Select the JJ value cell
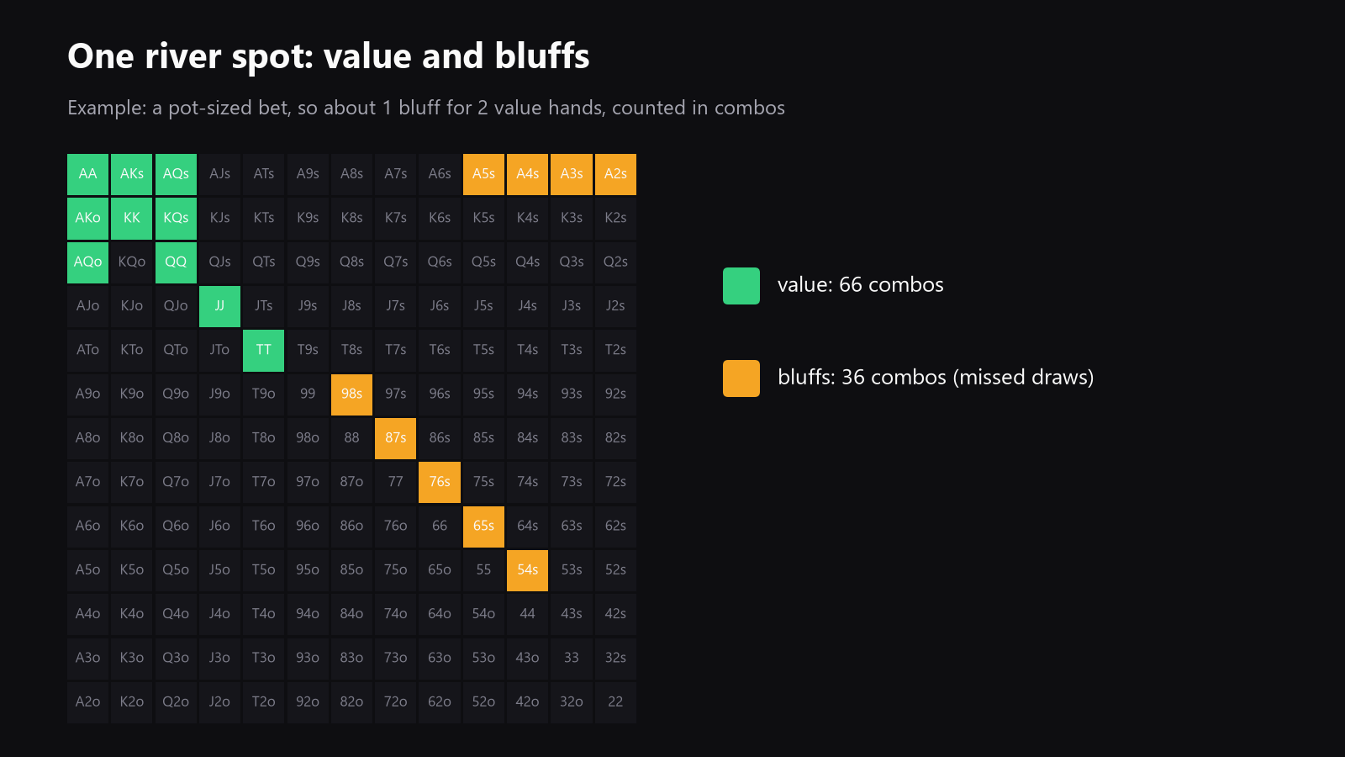Screen dimensions: 1345x757 pyautogui.click(x=219, y=306)
